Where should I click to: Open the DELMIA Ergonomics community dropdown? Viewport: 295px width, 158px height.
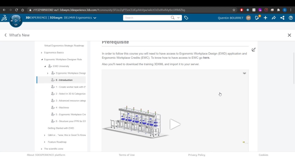click(95, 18)
